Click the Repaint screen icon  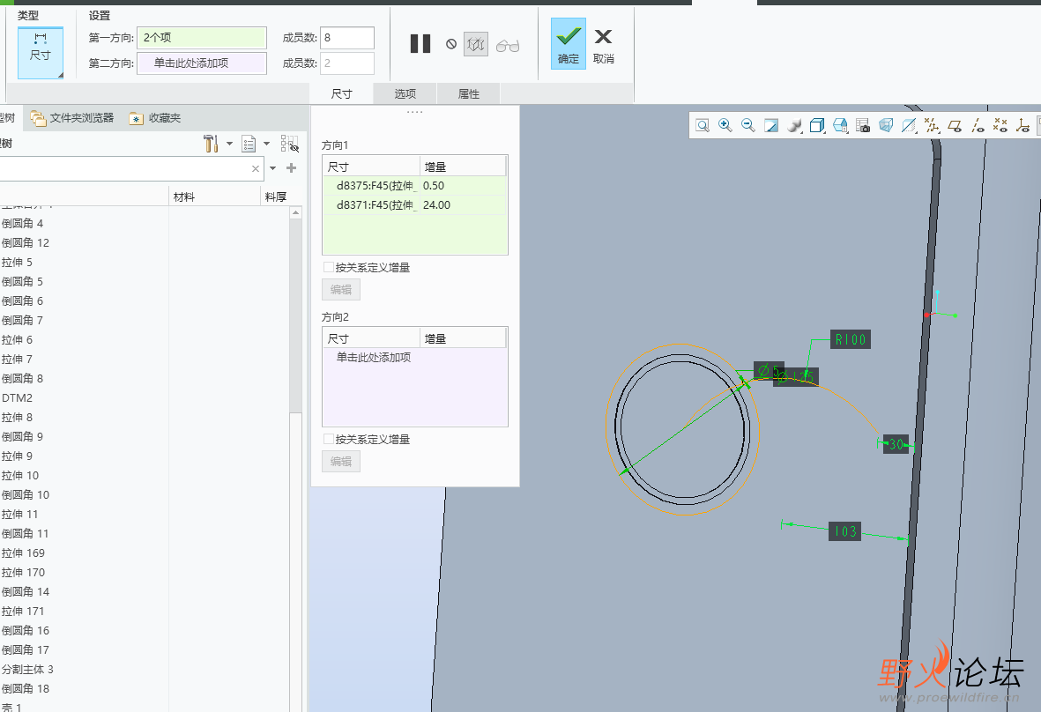pos(770,125)
